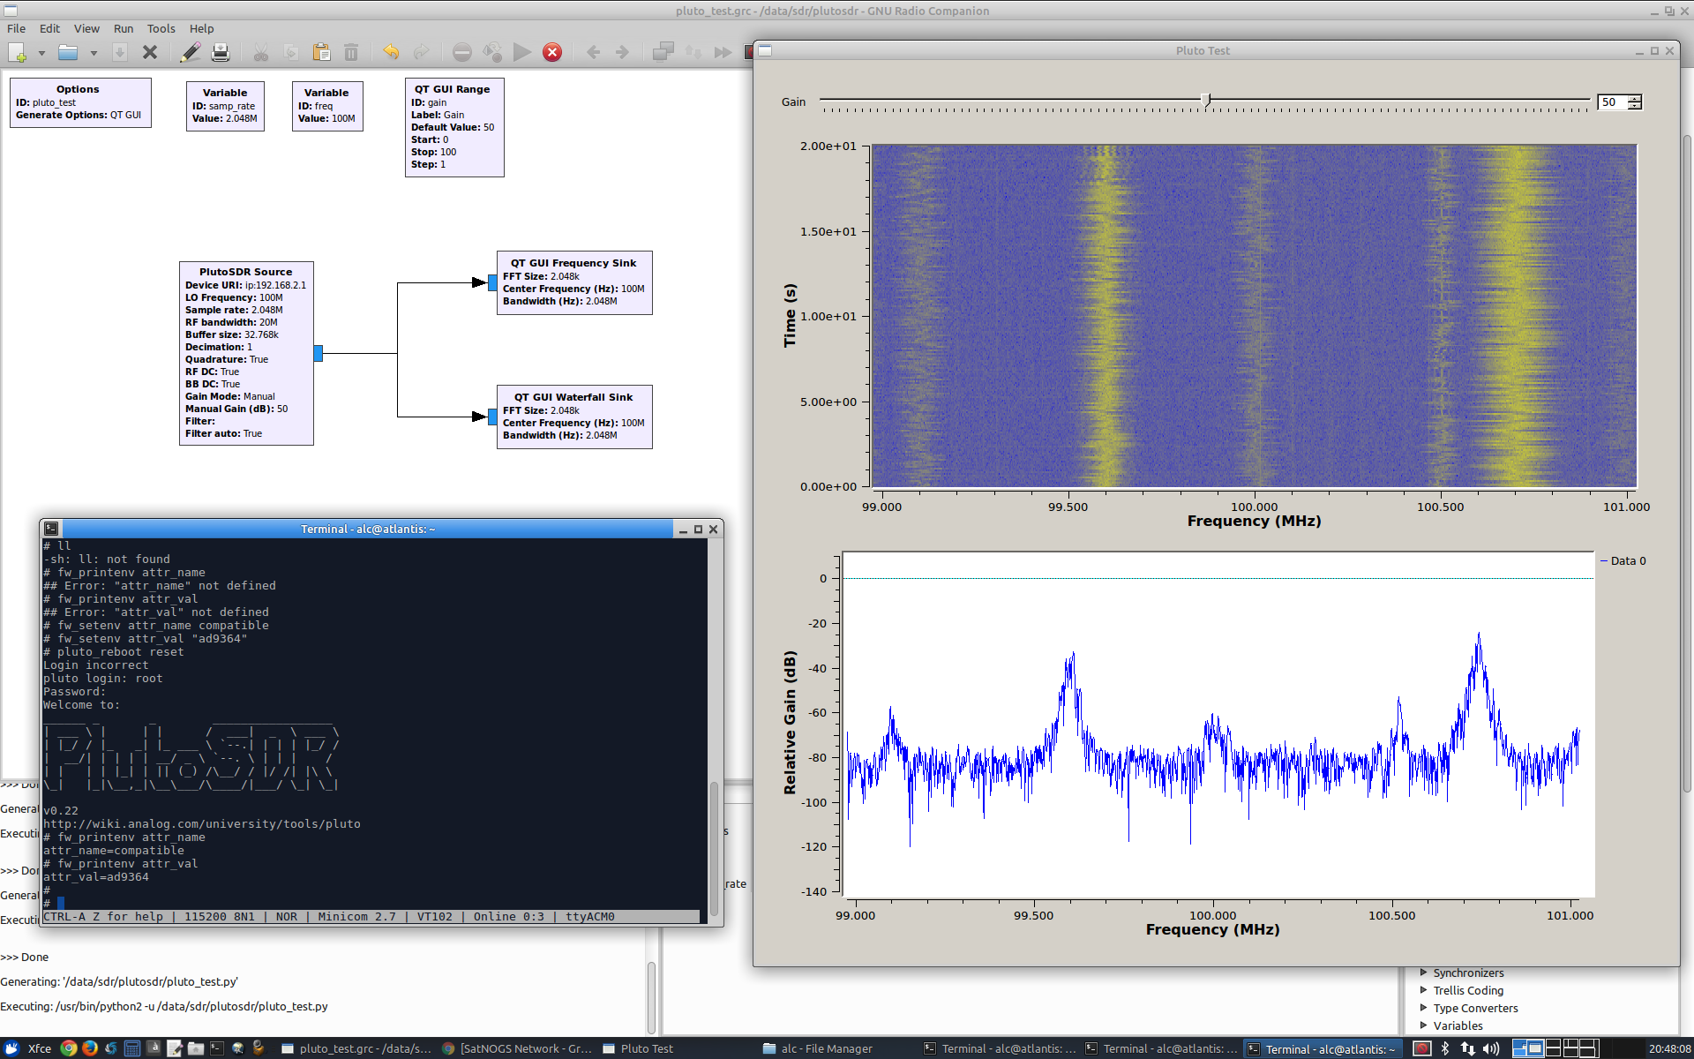This screenshot has height=1059, width=1694.
Task: Click the PlutoSDR Source output port
Action: [x=319, y=353]
